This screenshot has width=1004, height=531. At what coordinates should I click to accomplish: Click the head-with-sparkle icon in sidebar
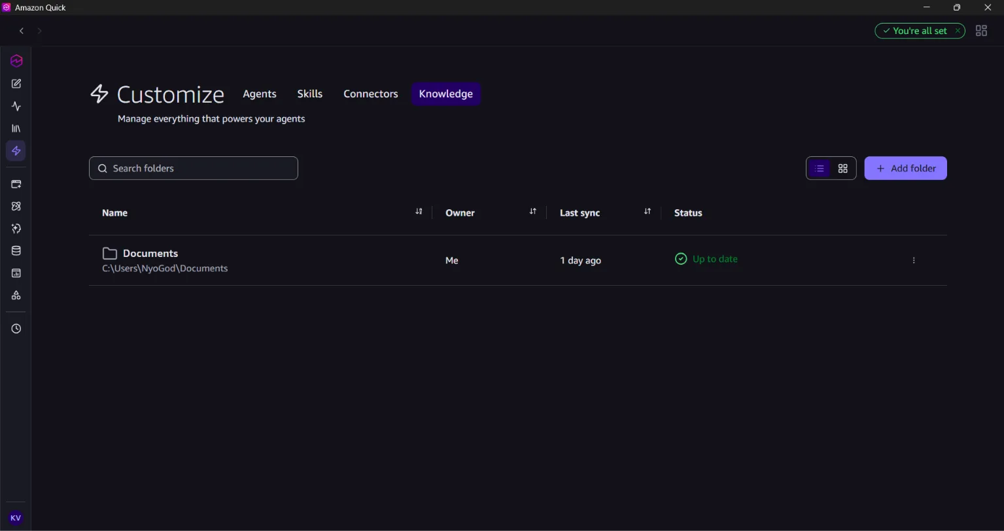pos(16,228)
